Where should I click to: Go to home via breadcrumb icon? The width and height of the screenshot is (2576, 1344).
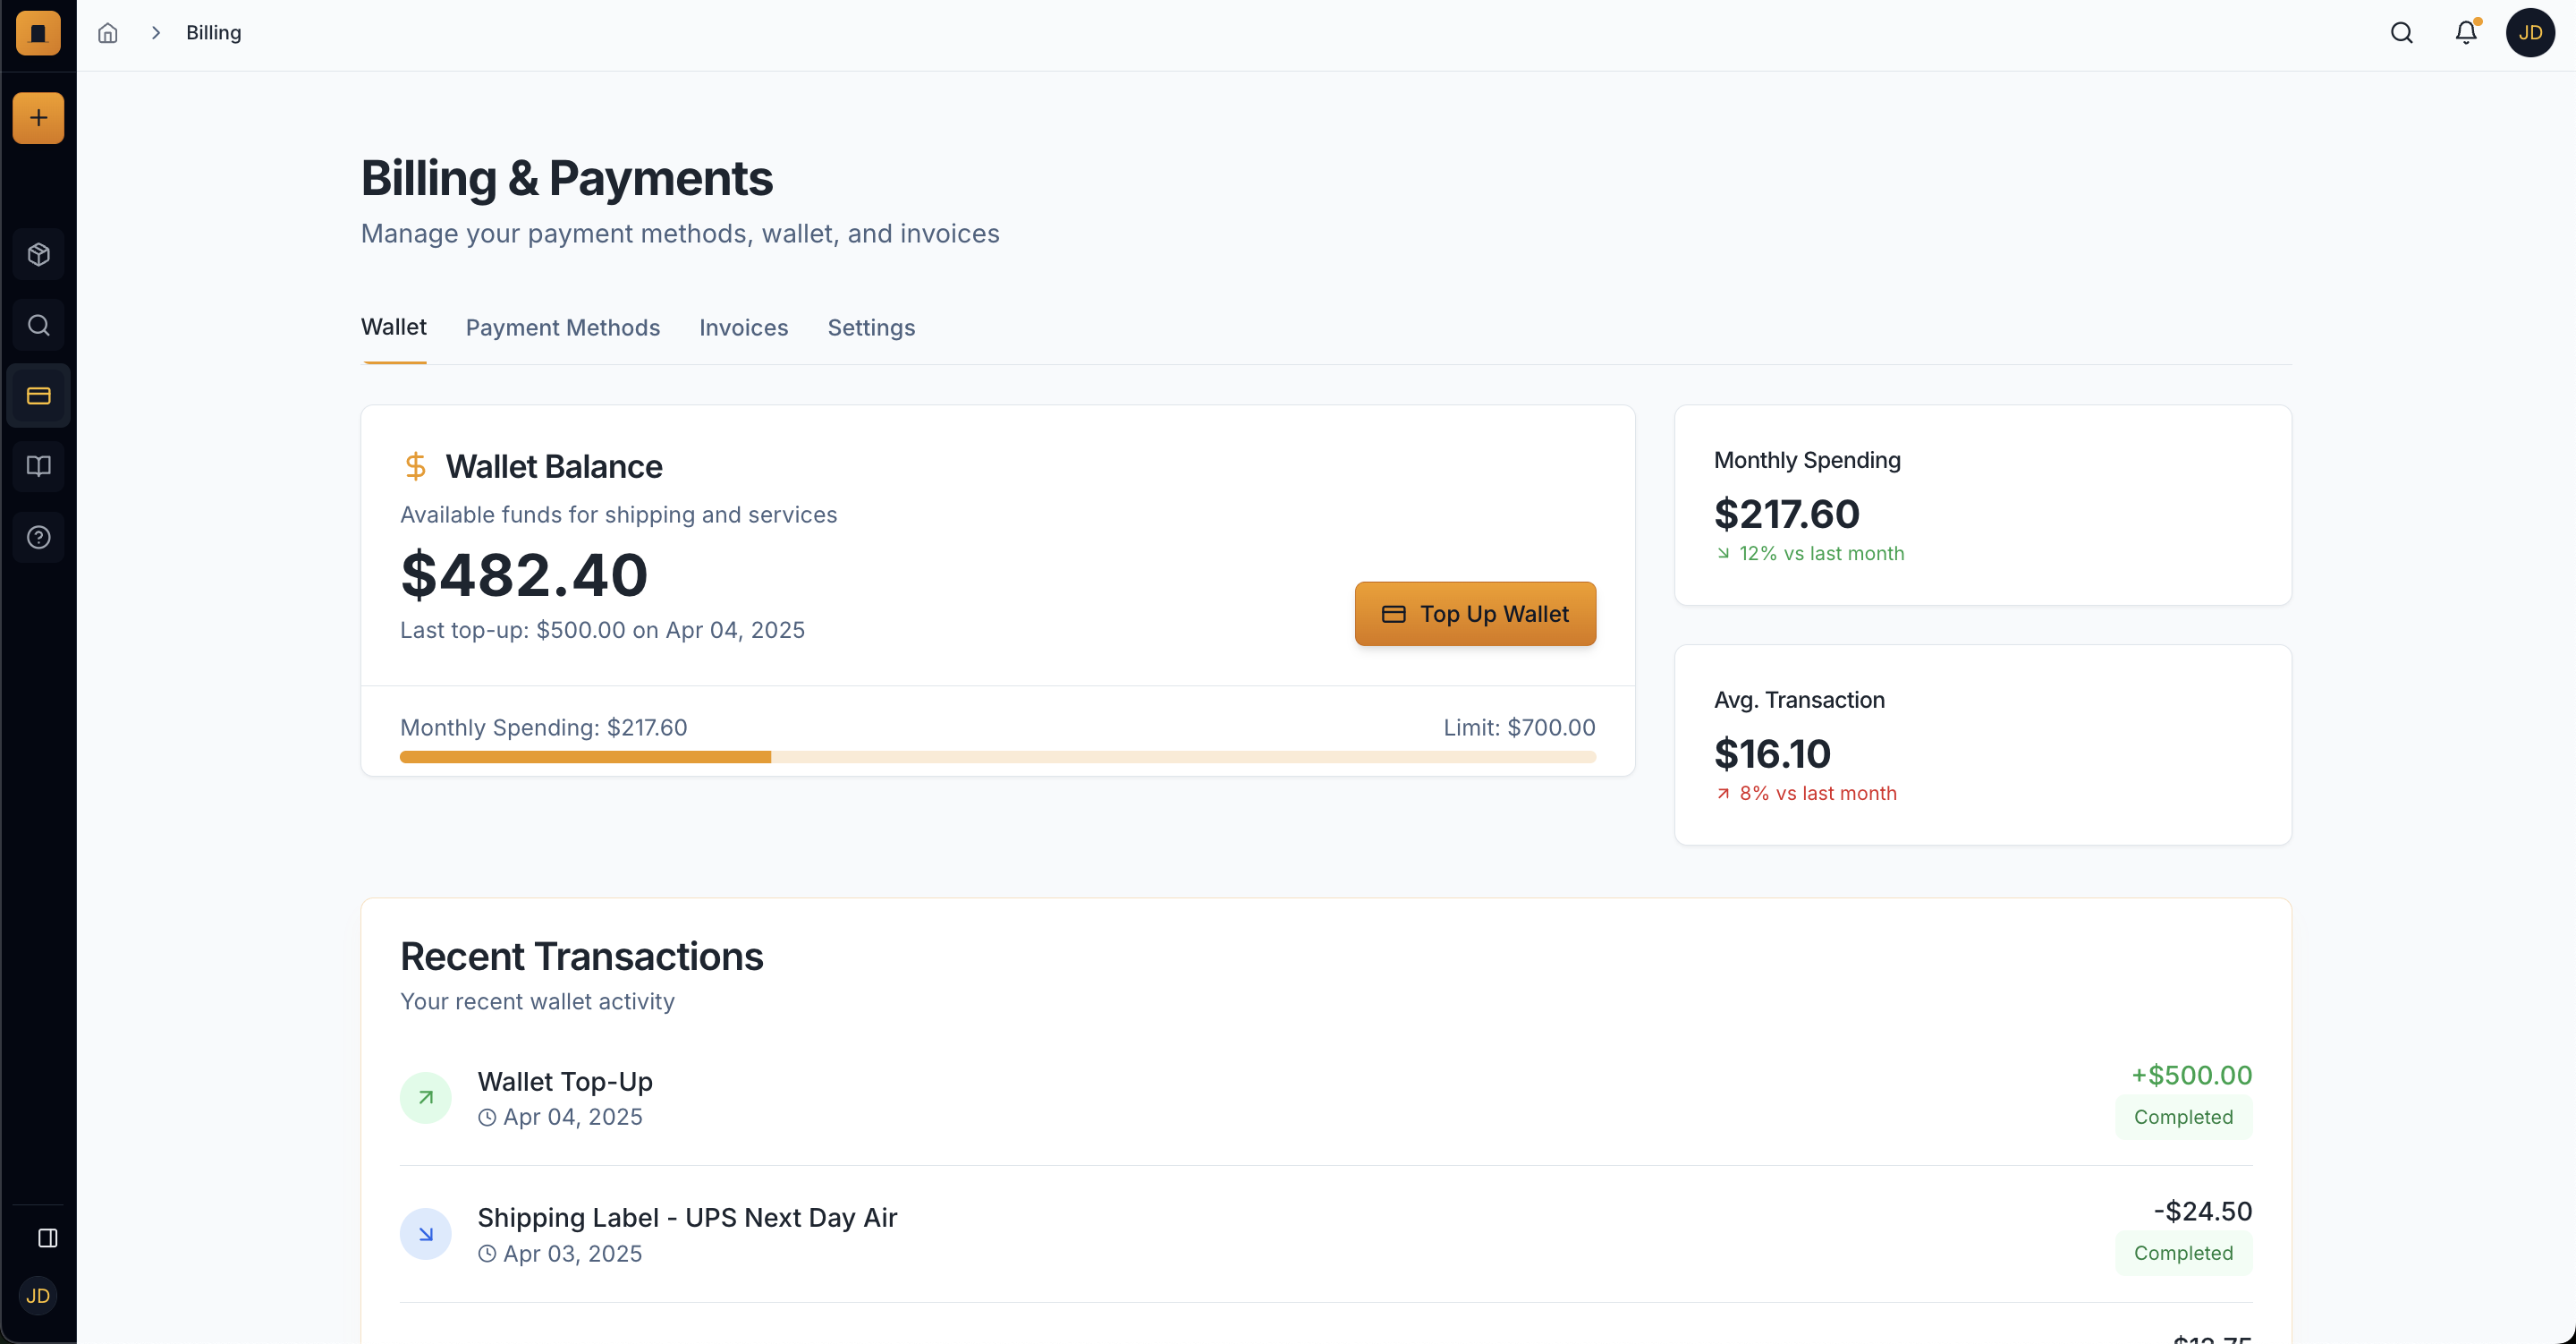[108, 33]
